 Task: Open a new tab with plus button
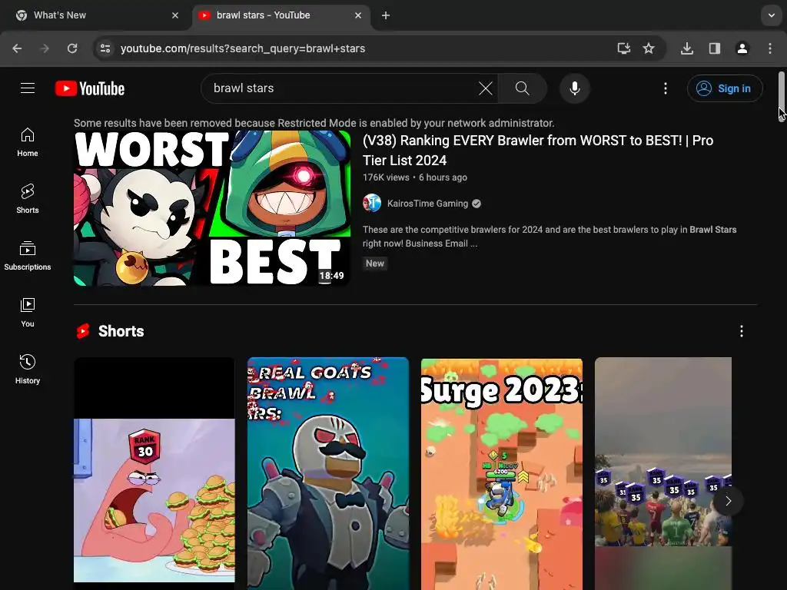386,15
